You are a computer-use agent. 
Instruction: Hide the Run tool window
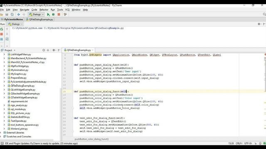pos(264,24)
